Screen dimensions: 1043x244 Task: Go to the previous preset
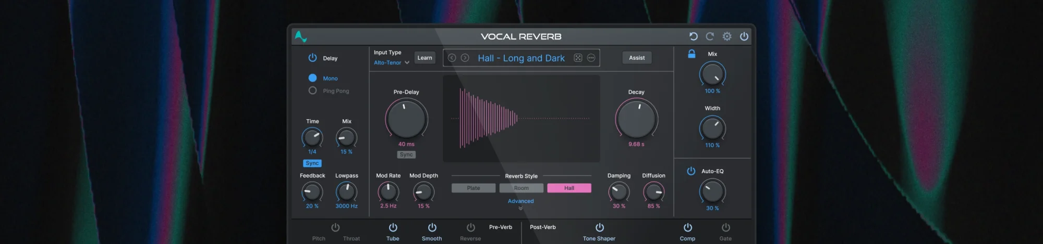[x=452, y=58]
